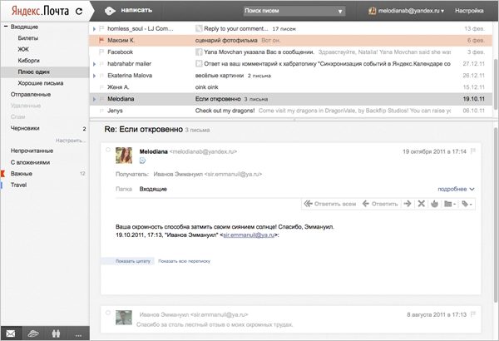Delete the open message with the X icon
The image size is (499, 341).
coord(421,204)
